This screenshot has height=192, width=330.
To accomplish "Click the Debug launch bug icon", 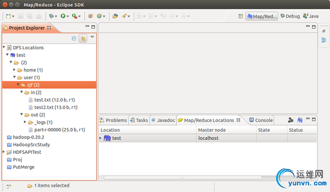I will [x=51, y=16].
